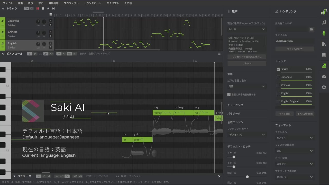Expand the パラメータ panel at bottom

click(x=14, y=176)
